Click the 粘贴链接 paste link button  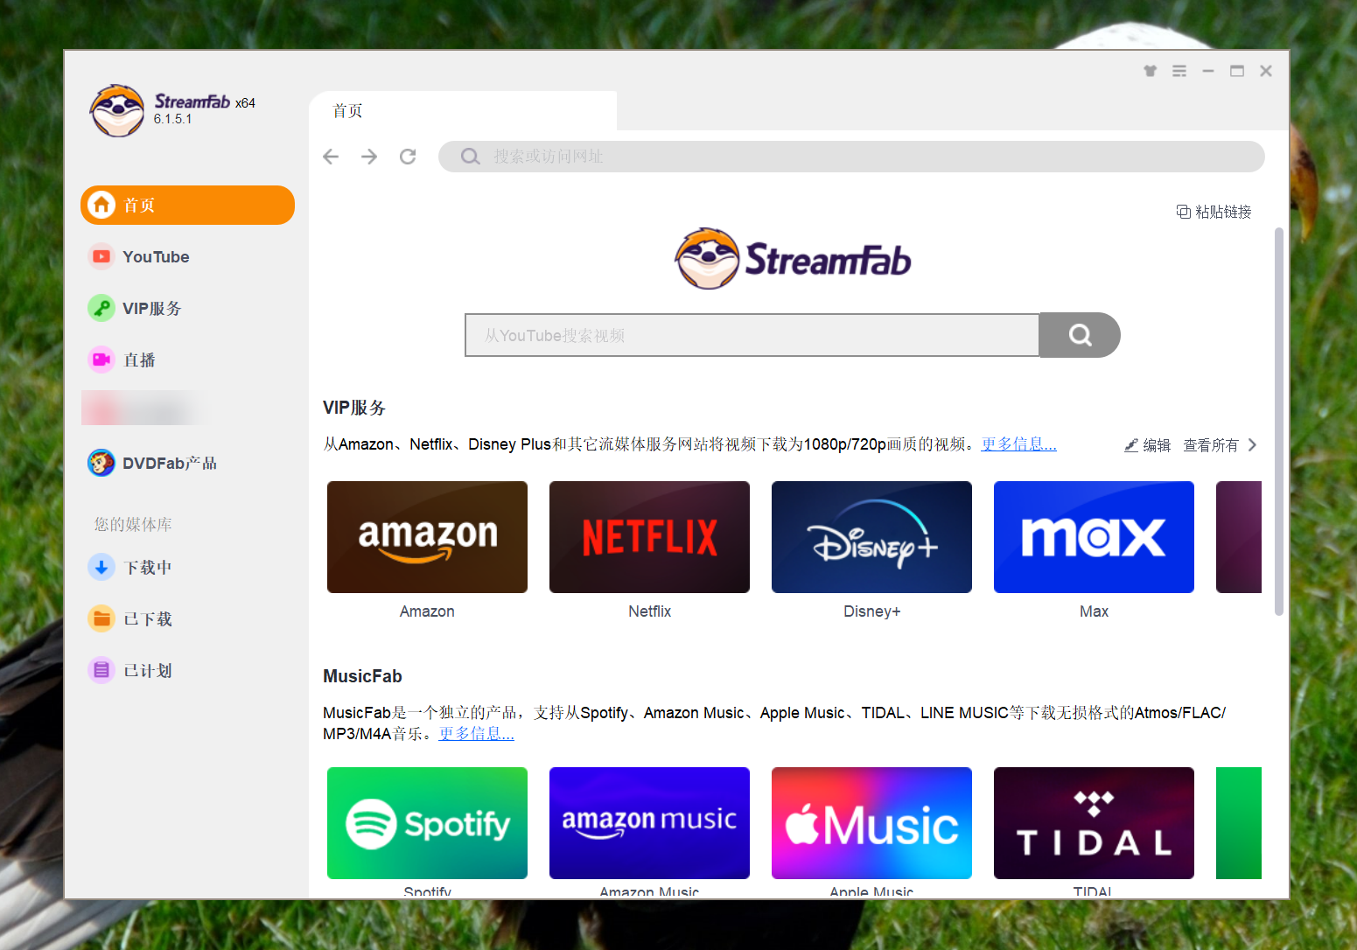tap(1214, 212)
